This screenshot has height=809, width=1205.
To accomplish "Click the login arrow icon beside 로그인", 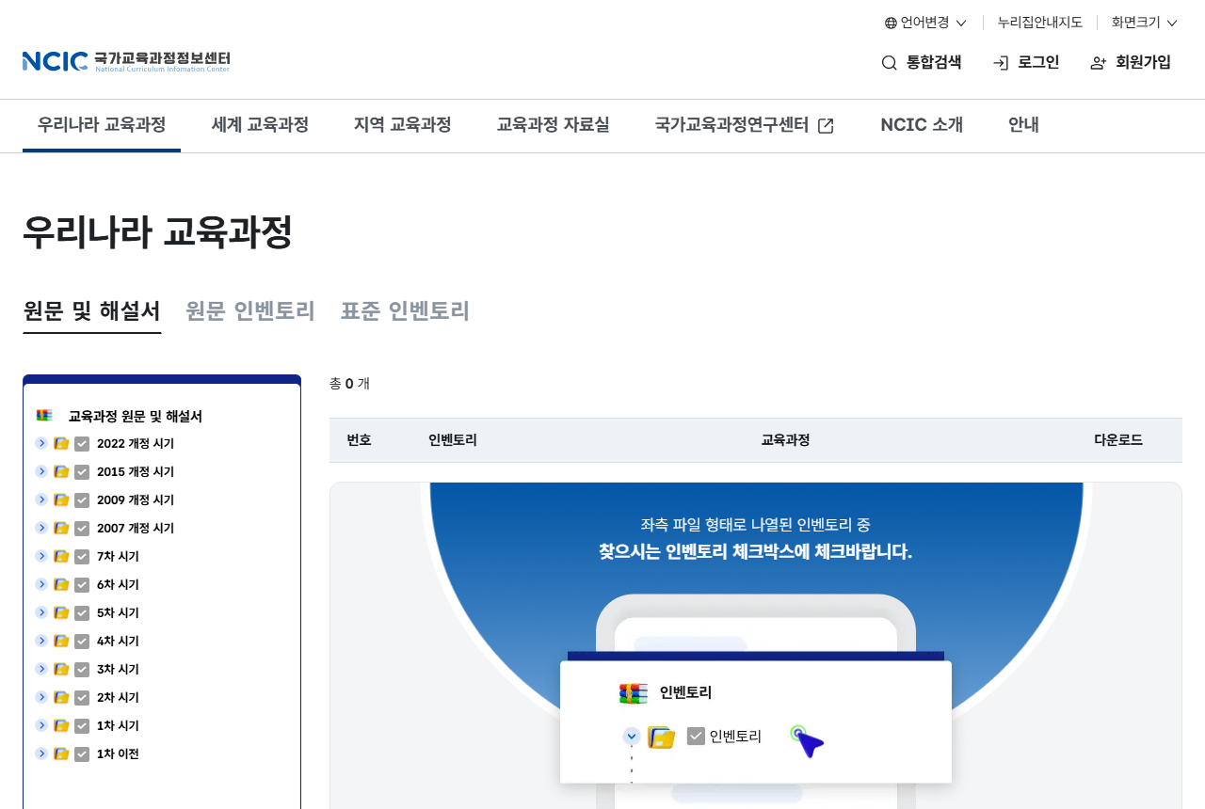I will pyautogui.click(x=1001, y=63).
